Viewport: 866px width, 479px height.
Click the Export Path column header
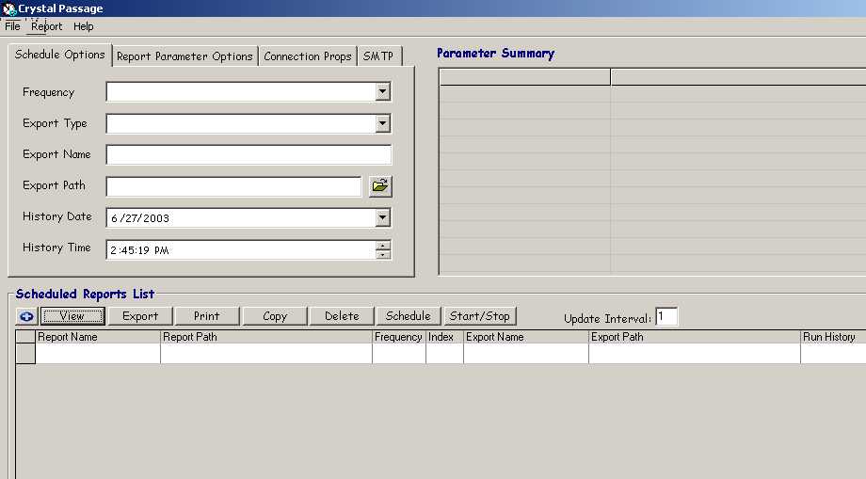pos(695,337)
